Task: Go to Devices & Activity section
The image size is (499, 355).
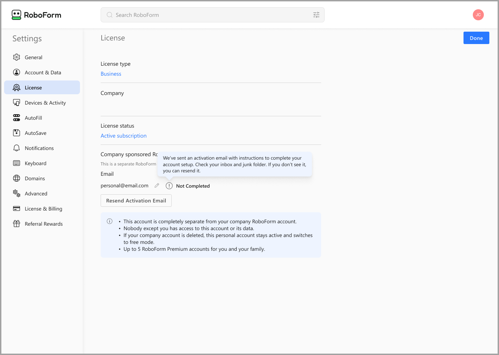Action: point(45,103)
